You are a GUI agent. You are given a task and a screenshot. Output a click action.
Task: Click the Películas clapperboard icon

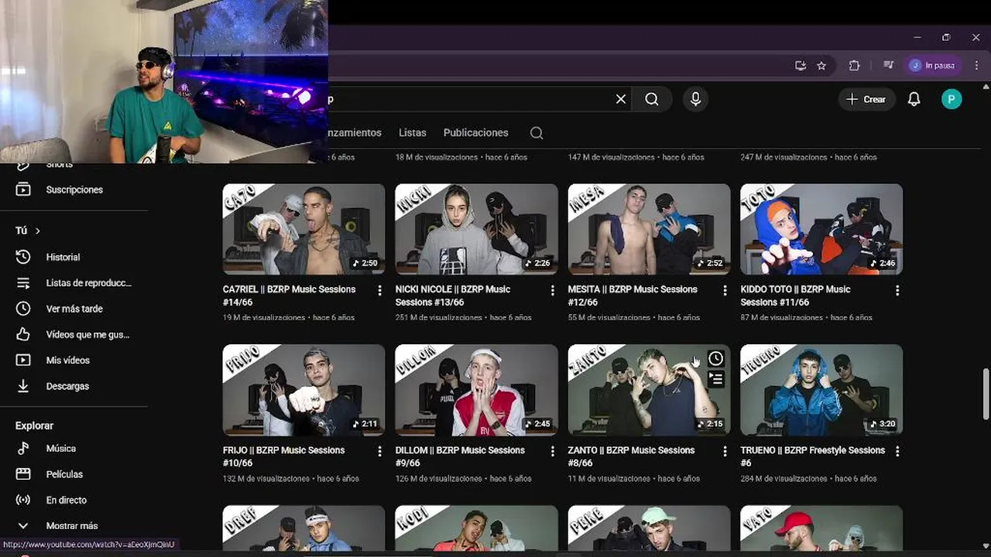(23, 474)
